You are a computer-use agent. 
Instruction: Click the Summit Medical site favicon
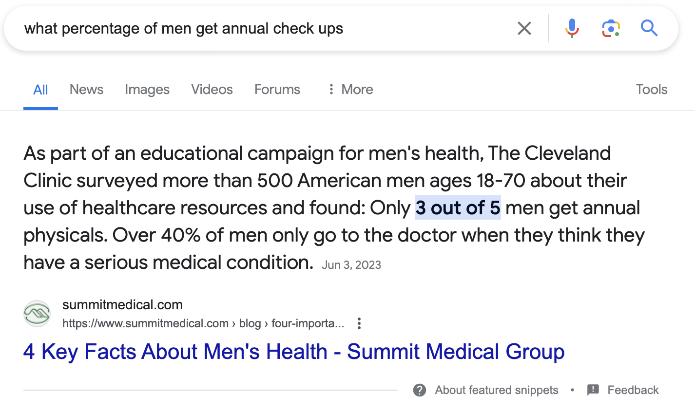point(37,314)
